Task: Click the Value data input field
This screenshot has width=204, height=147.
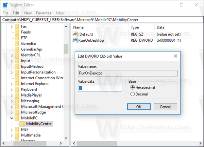Action: pyautogui.click(x=100, y=88)
